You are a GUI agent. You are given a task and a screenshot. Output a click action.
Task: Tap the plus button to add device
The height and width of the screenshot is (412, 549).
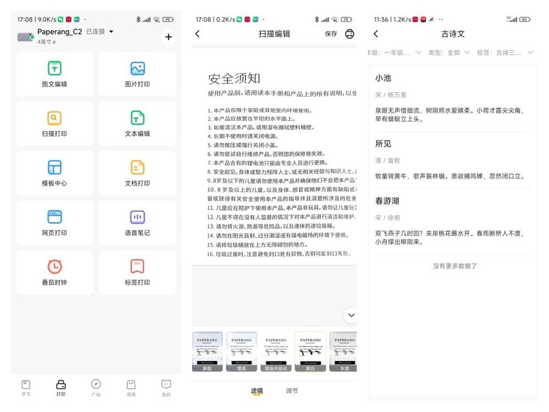[x=168, y=36]
